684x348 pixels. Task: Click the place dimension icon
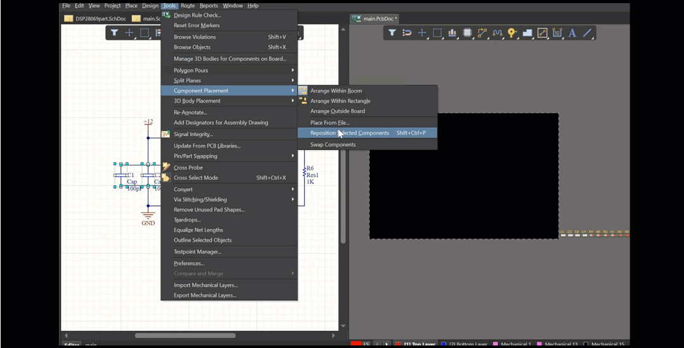tap(557, 33)
